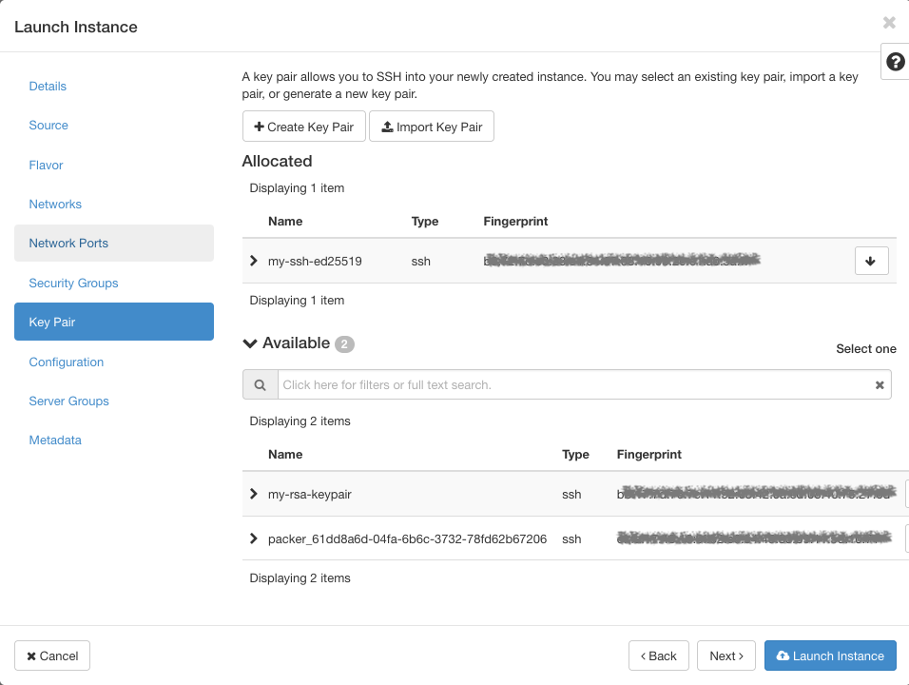Open the Network Ports step

tap(68, 244)
